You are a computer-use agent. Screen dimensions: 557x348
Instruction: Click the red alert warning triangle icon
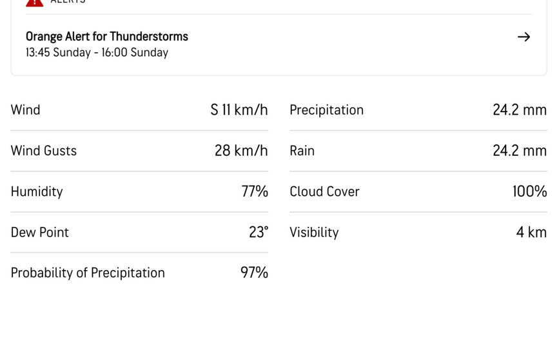pyautogui.click(x=34, y=2)
